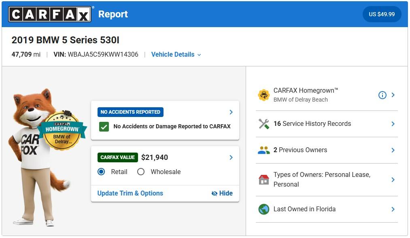Viewport: 410px width, 238px height.
Task: Click Types of Owners: Personal Lease label
Action: 322,179
